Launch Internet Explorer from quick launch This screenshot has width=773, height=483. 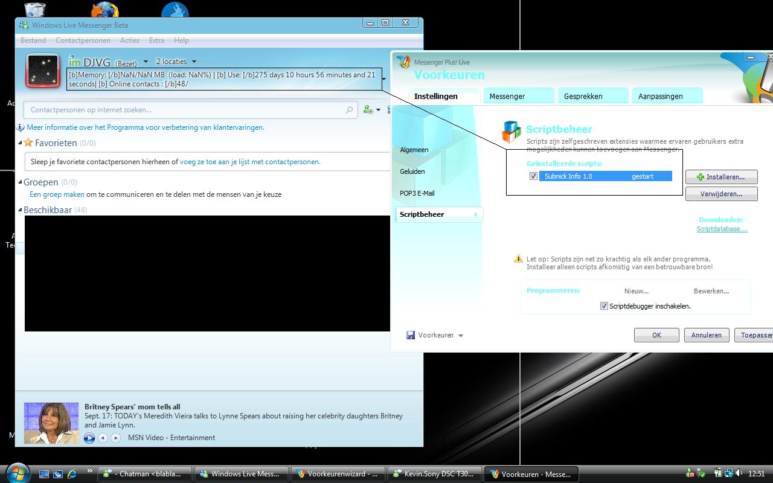pos(72,474)
